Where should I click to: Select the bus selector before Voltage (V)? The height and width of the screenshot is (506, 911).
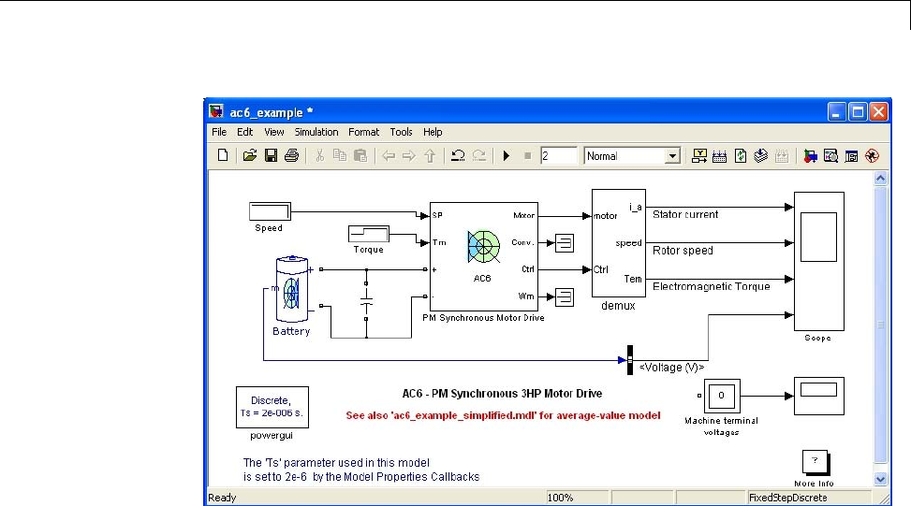click(630, 360)
